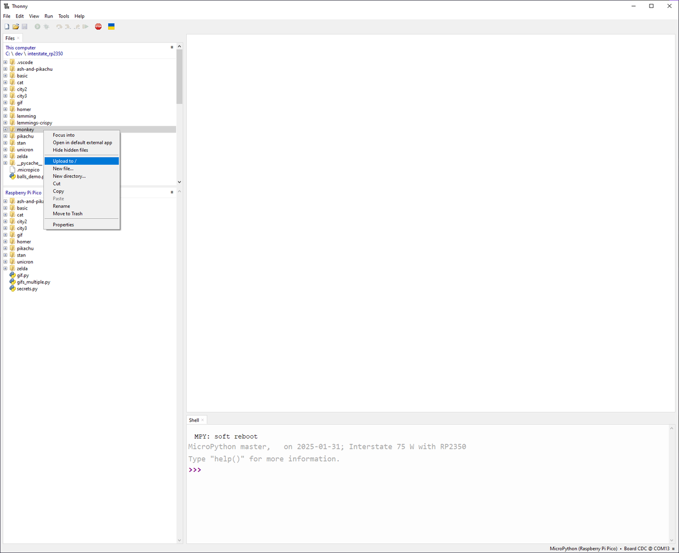Click status bar interpreter menu icon
The height and width of the screenshot is (553, 679).
(673, 549)
